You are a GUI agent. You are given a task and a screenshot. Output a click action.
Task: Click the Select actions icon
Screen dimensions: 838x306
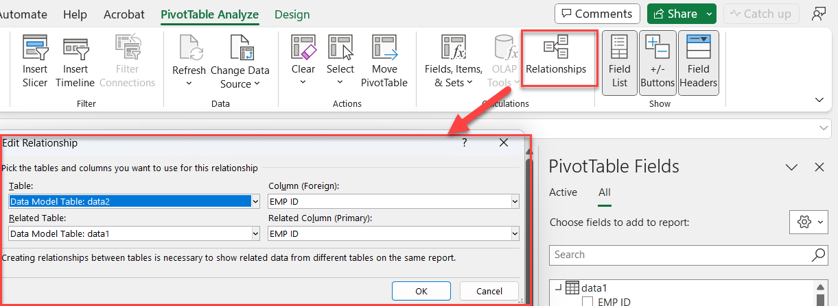[x=340, y=47]
